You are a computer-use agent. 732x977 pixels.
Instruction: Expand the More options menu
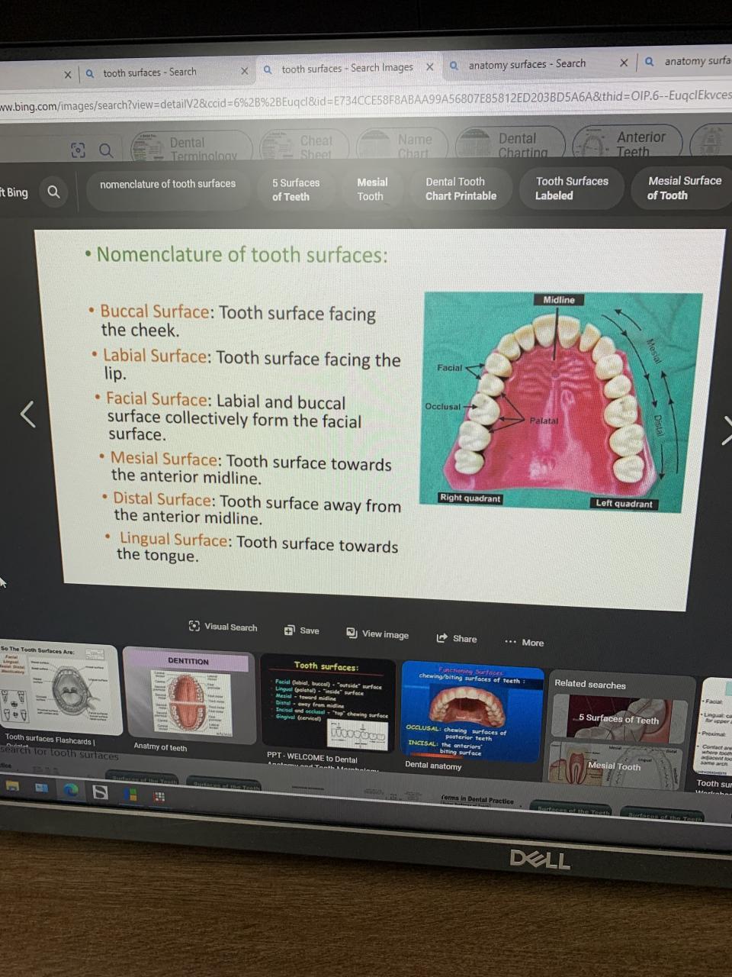pos(525,642)
